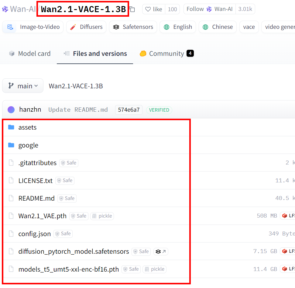Select the Diffusers tag
This screenshot has height=288, width=295.
pos(86,27)
